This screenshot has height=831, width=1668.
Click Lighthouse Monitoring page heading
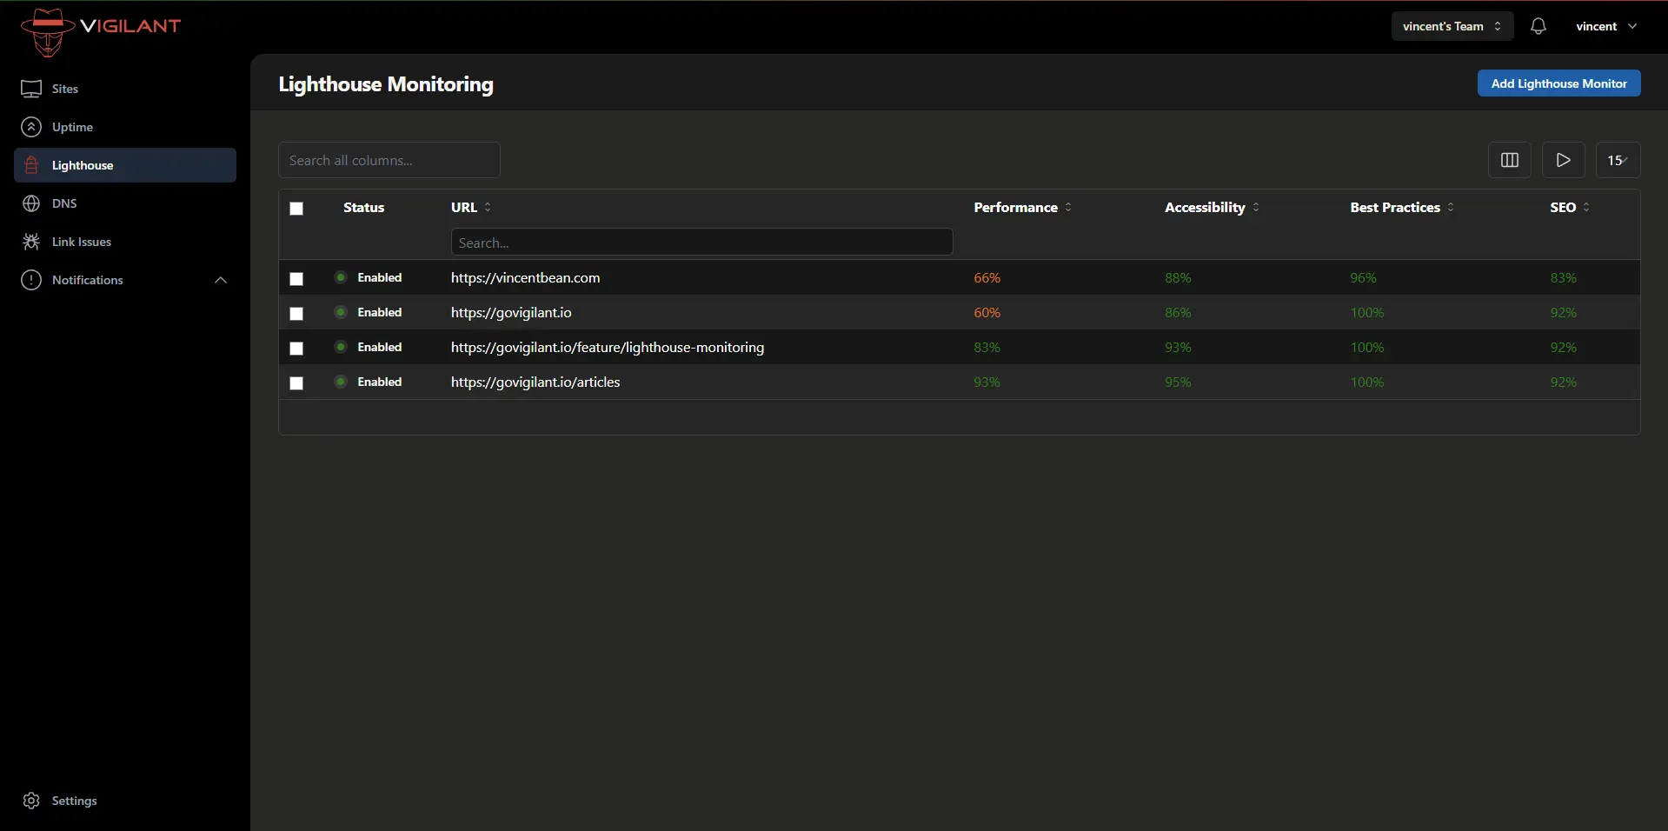click(386, 84)
